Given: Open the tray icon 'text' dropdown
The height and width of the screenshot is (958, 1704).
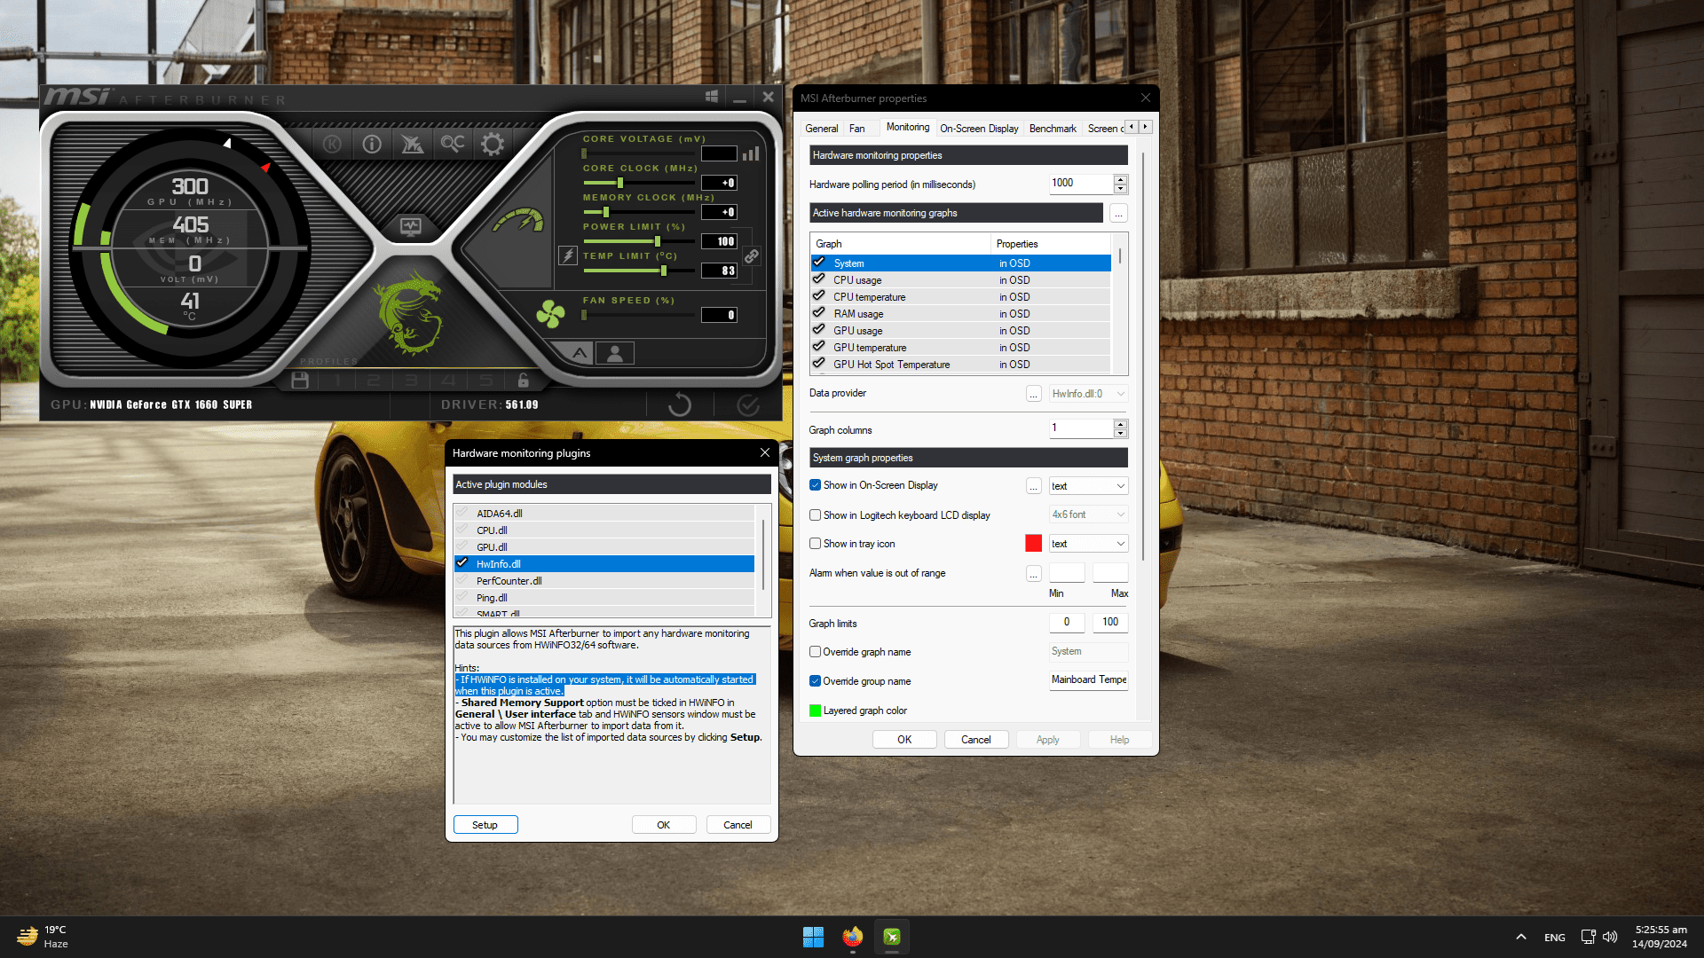Looking at the screenshot, I should click(x=1088, y=544).
